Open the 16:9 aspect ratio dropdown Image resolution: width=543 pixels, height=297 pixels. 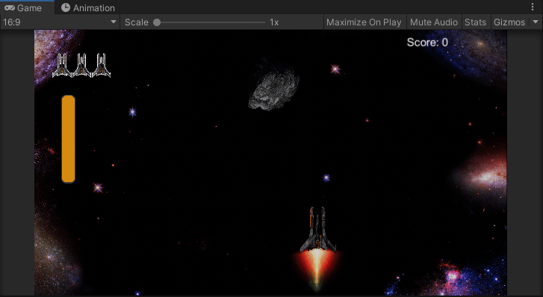pos(60,22)
